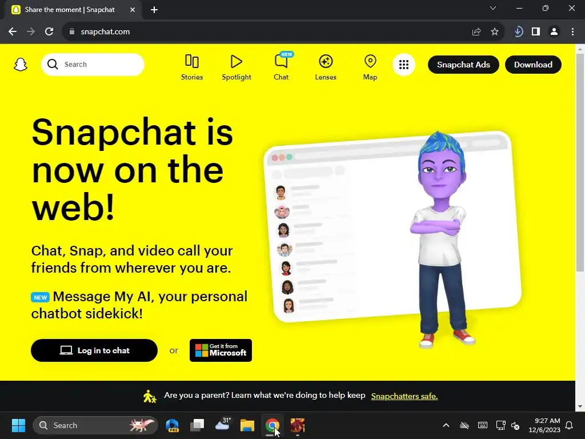
Task: Open the Chrome downloads icon
Action: 518,32
